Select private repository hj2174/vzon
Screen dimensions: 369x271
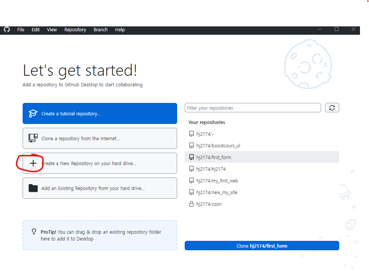click(262, 204)
